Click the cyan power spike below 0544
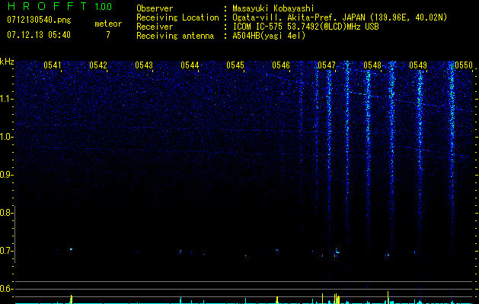This screenshot has height=304, width=479. coord(180,300)
